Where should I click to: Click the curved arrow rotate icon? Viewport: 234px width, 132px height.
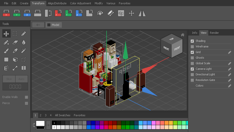100,13
